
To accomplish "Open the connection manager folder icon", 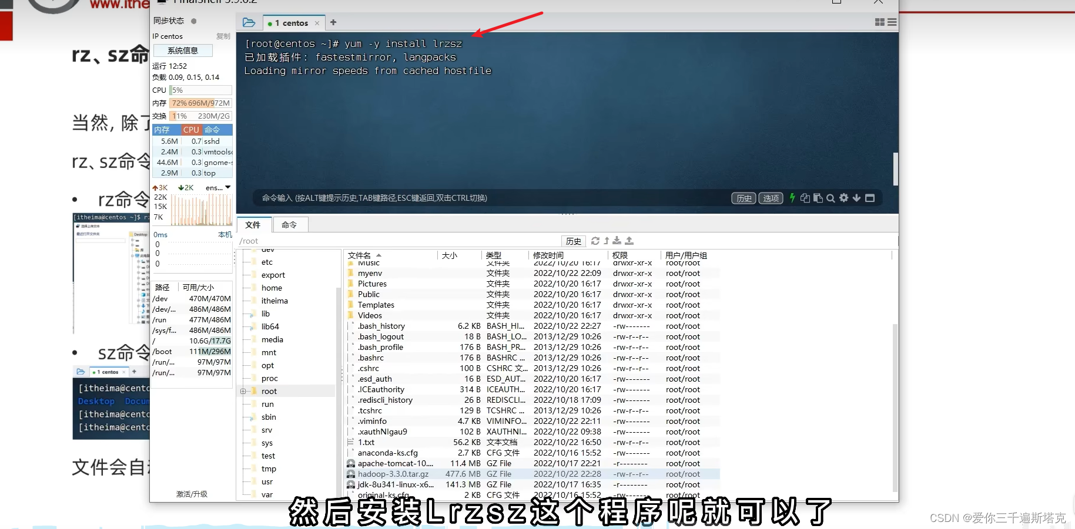I will (x=249, y=22).
